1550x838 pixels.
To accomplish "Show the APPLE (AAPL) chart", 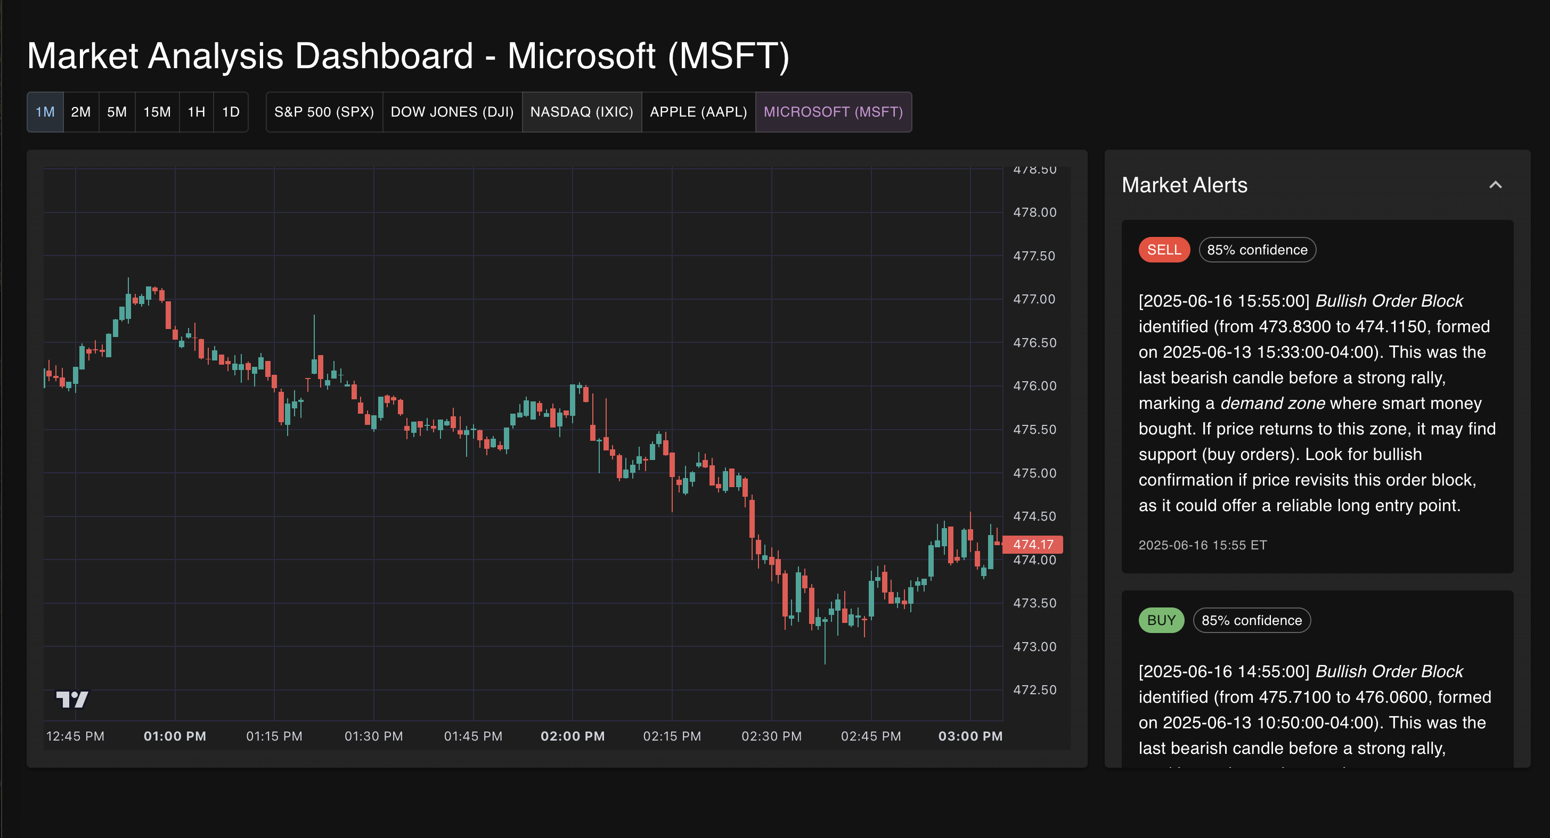I will coord(699,112).
